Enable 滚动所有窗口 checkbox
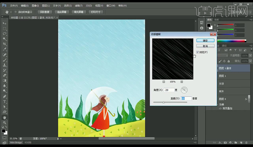 (x=16, y=12)
